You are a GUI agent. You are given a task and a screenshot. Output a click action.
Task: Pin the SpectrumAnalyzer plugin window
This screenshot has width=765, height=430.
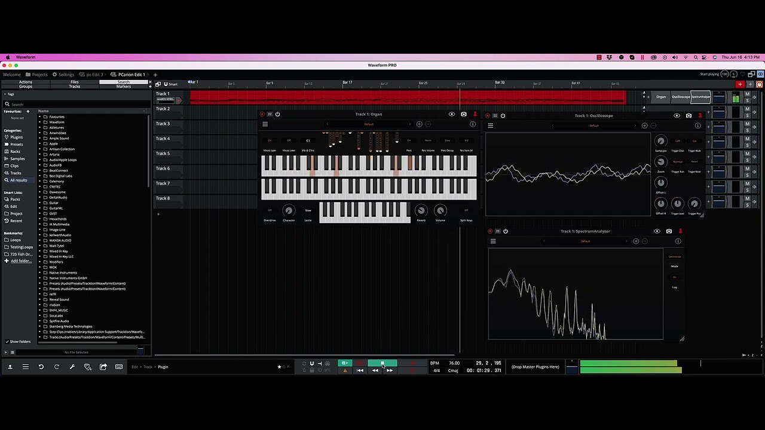pyautogui.click(x=680, y=231)
